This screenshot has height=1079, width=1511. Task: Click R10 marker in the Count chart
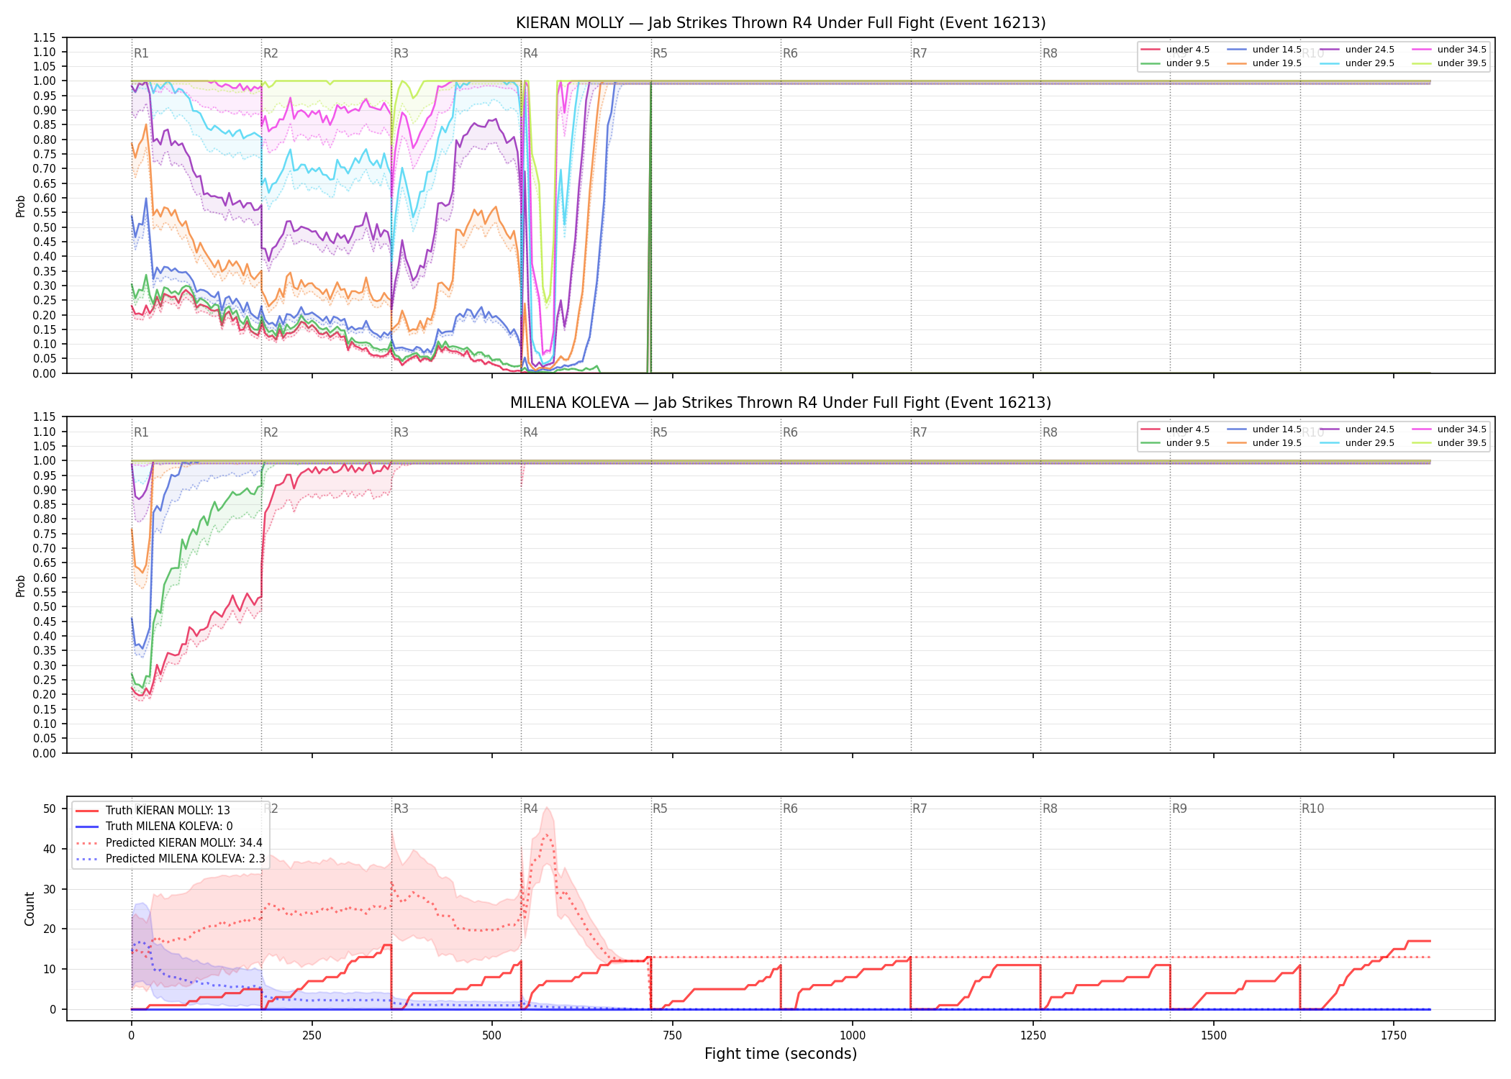tap(1312, 809)
